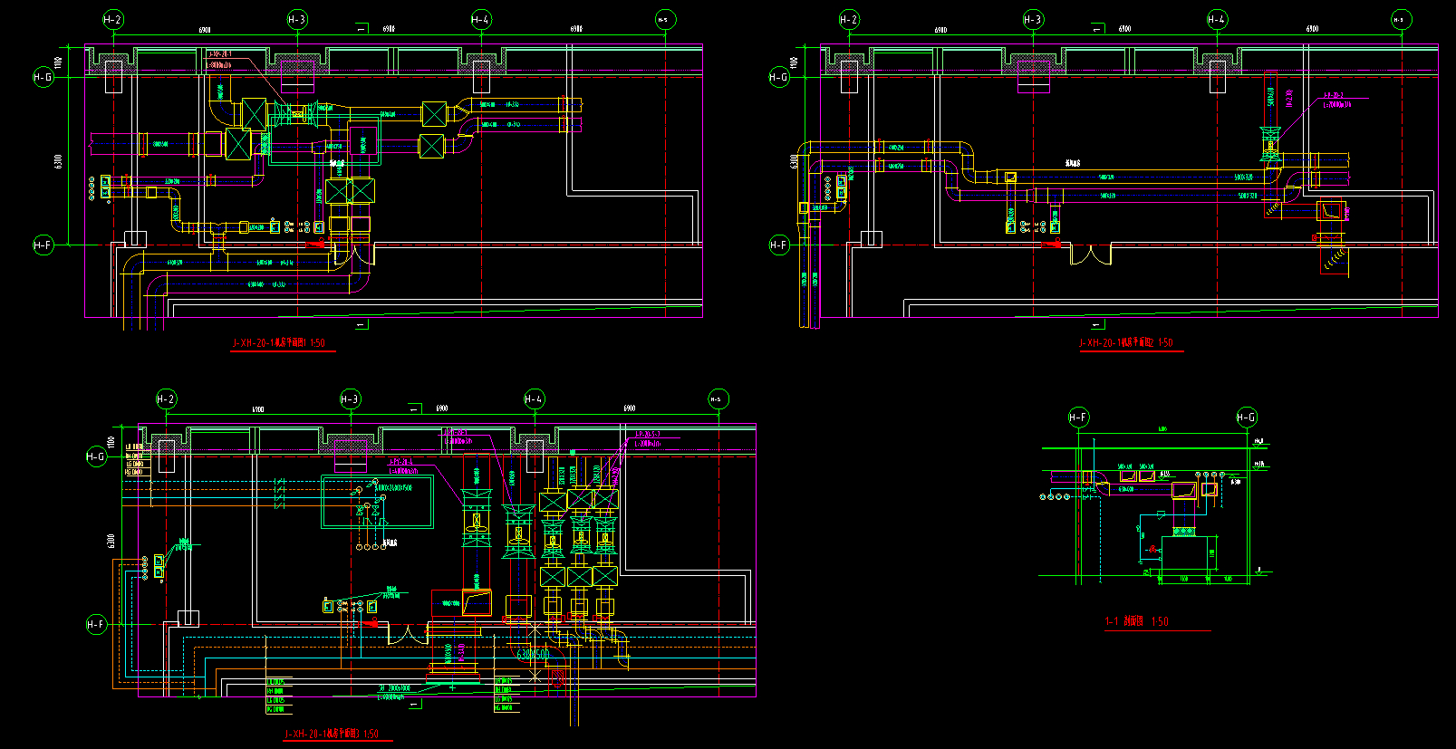Select the 6300 vertical dimension in 平面图2

click(795, 161)
